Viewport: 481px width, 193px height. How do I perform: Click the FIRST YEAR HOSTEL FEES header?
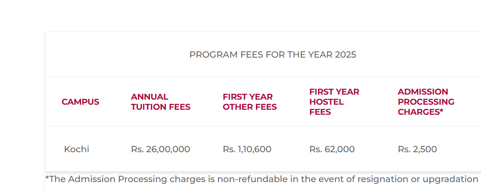coord(334,102)
